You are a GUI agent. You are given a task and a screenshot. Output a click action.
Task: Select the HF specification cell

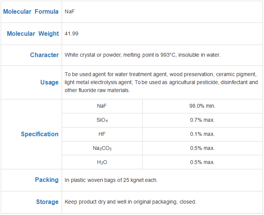click(x=102, y=134)
